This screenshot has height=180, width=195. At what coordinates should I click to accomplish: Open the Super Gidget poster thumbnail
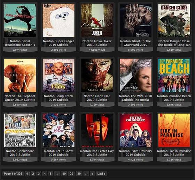58,20
